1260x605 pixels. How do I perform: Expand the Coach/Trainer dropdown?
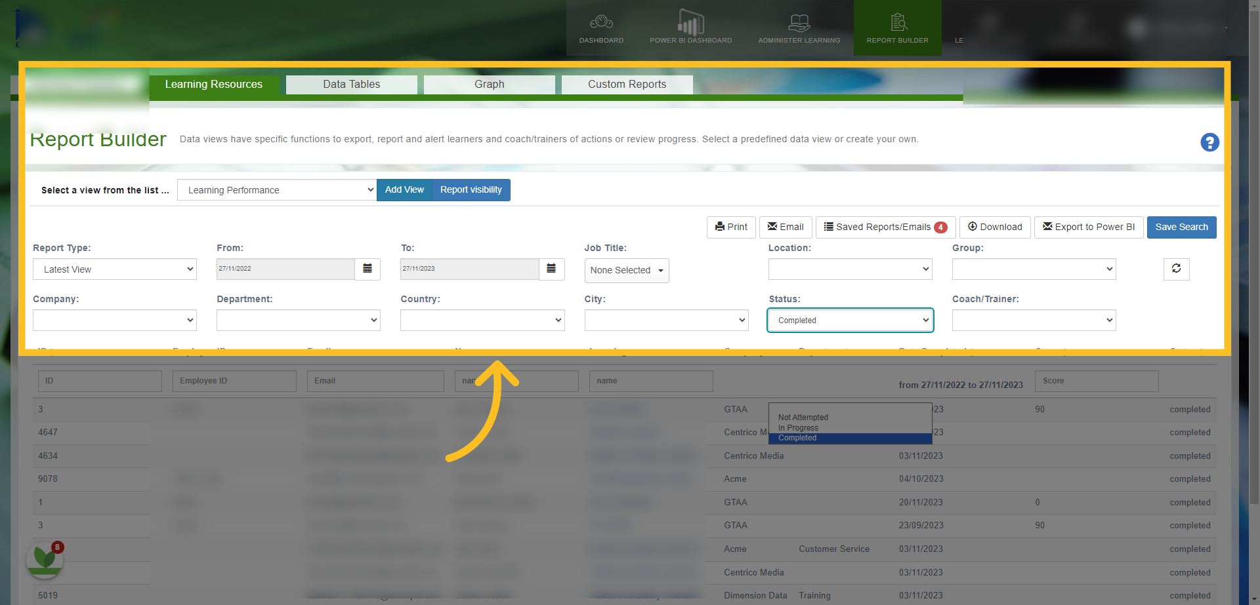(x=1034, y=321)
